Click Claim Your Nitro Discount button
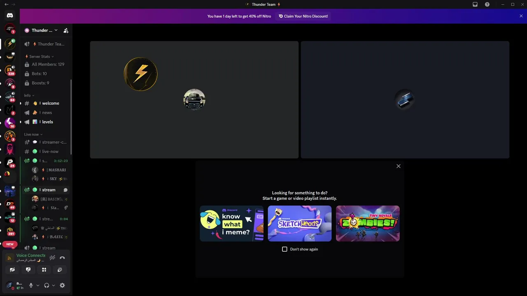Screen dimensions: 527x296 tap(303, 16)
